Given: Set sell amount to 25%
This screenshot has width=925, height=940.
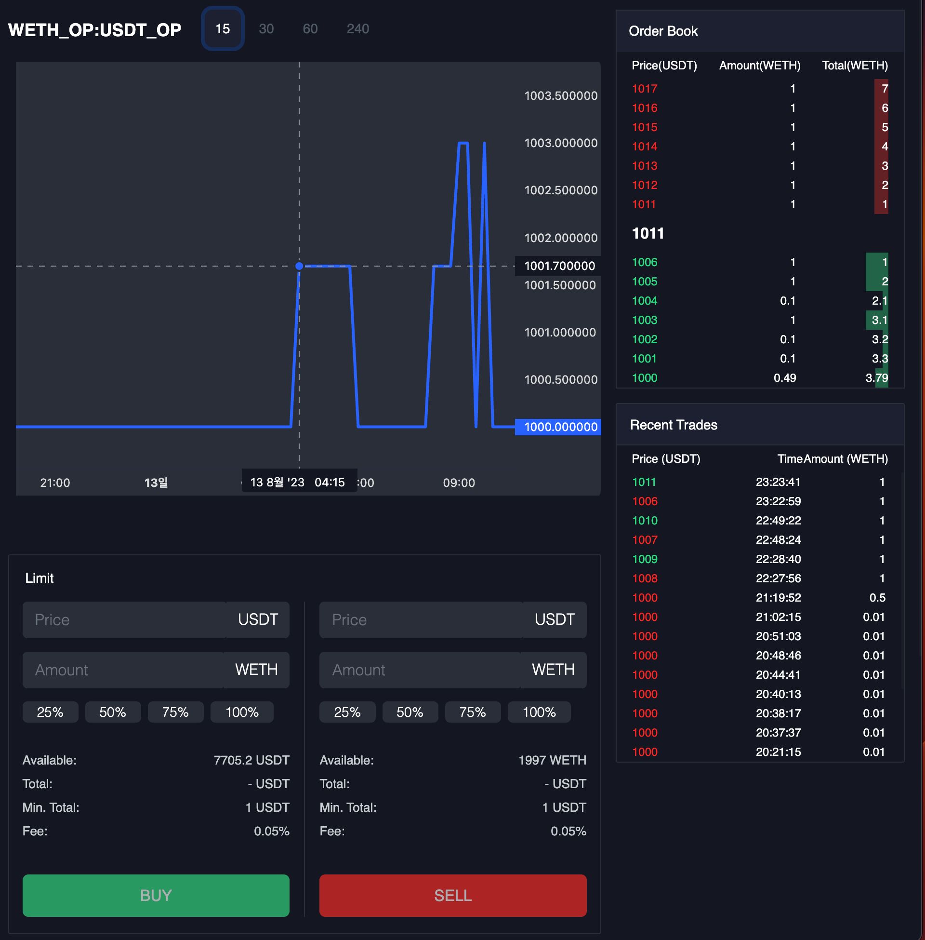Looking at the screenshot, I should pos(347,712).
